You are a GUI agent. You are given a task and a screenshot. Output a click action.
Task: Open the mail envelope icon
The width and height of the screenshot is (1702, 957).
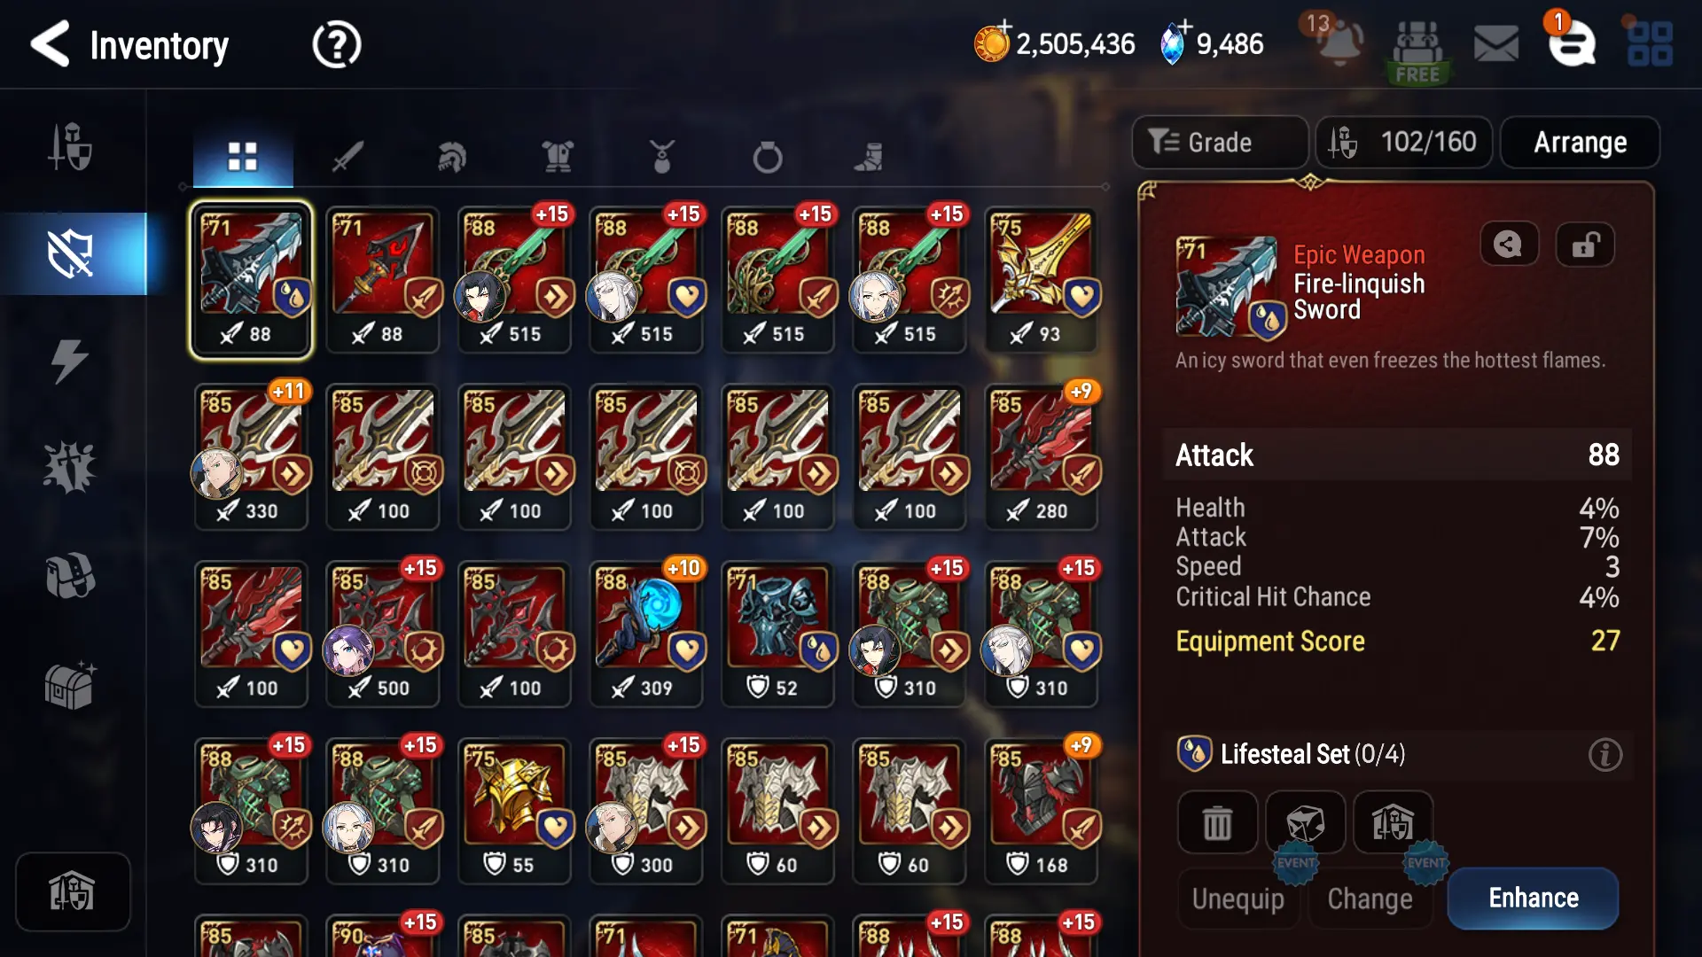(x=1495, y=43)
